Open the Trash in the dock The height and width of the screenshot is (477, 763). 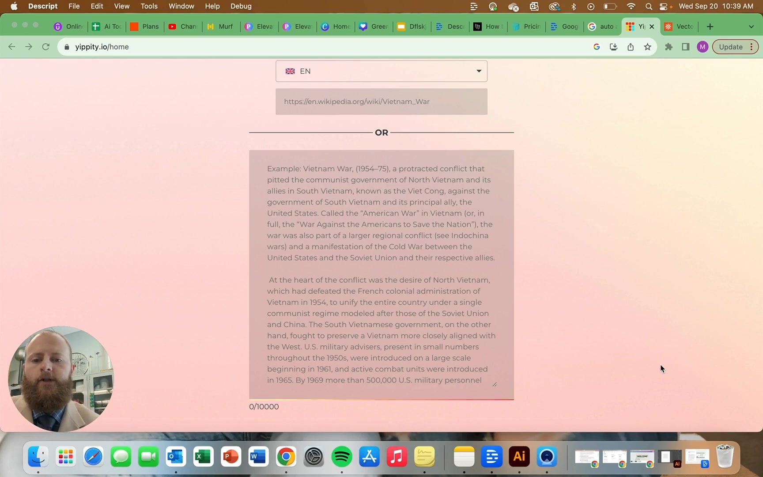pyautogui.click(x=725, y=457)
